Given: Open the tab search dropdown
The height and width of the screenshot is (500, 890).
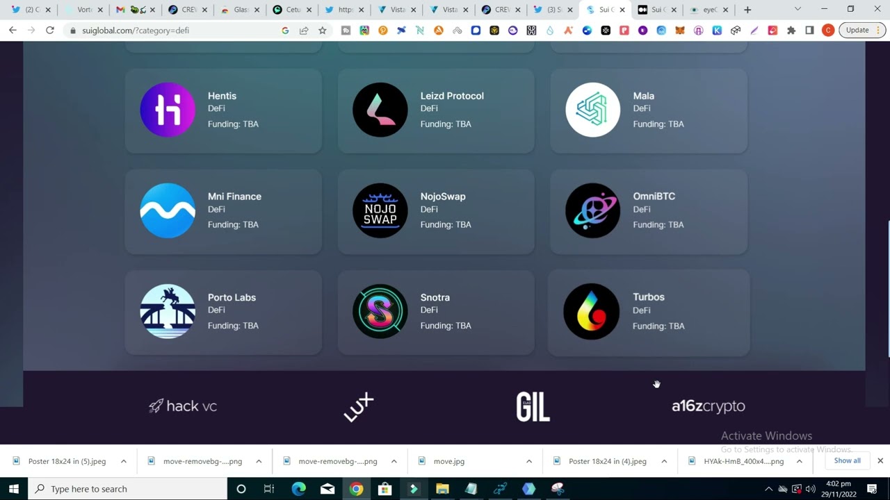Looking at the screenshot, I should coord(798,10).
